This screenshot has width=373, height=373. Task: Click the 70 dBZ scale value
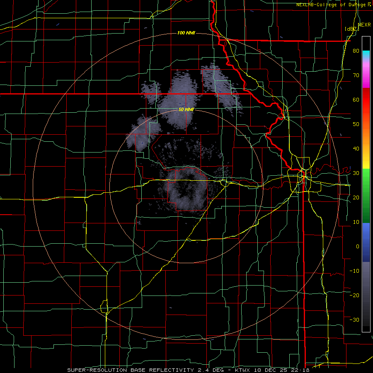tap(356, 75)
